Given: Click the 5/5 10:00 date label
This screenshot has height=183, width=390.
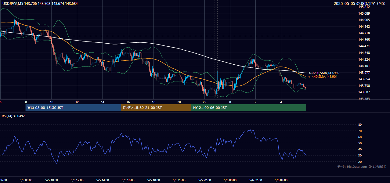Looking at the screenshot, I should (x=52, y=180).
